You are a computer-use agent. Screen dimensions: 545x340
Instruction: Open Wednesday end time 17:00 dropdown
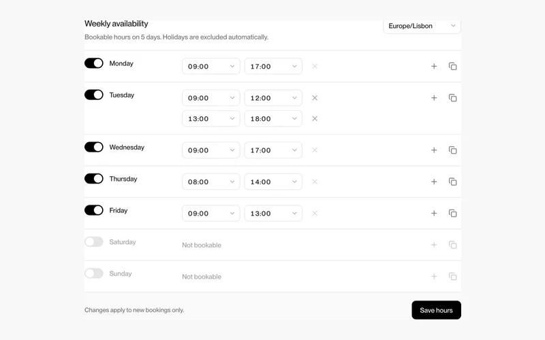[273, 150]
